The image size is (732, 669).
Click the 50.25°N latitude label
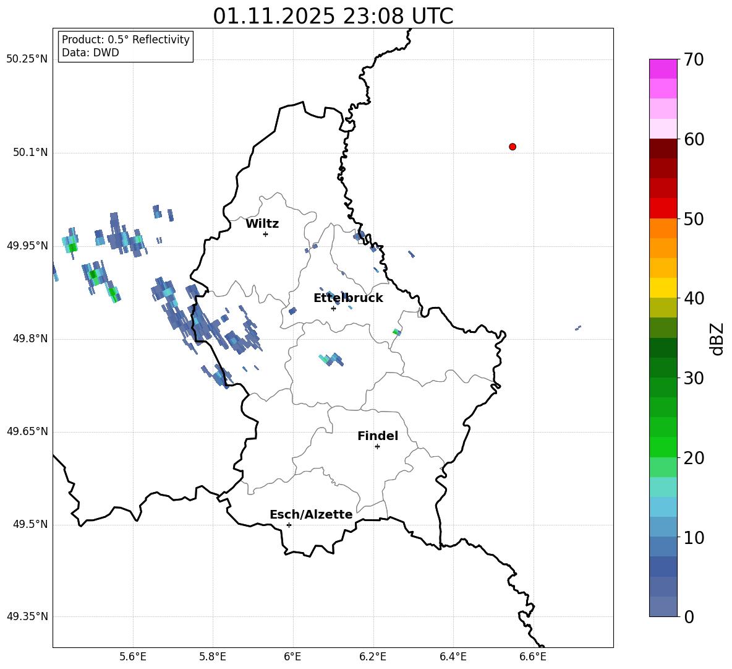(27, 59)
